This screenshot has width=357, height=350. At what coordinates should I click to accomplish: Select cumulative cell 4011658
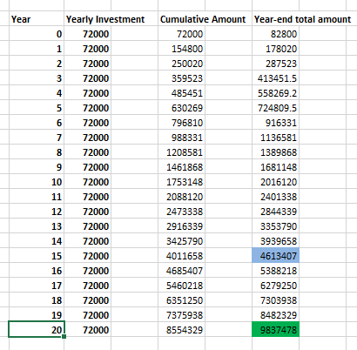[x=181, y=256]
